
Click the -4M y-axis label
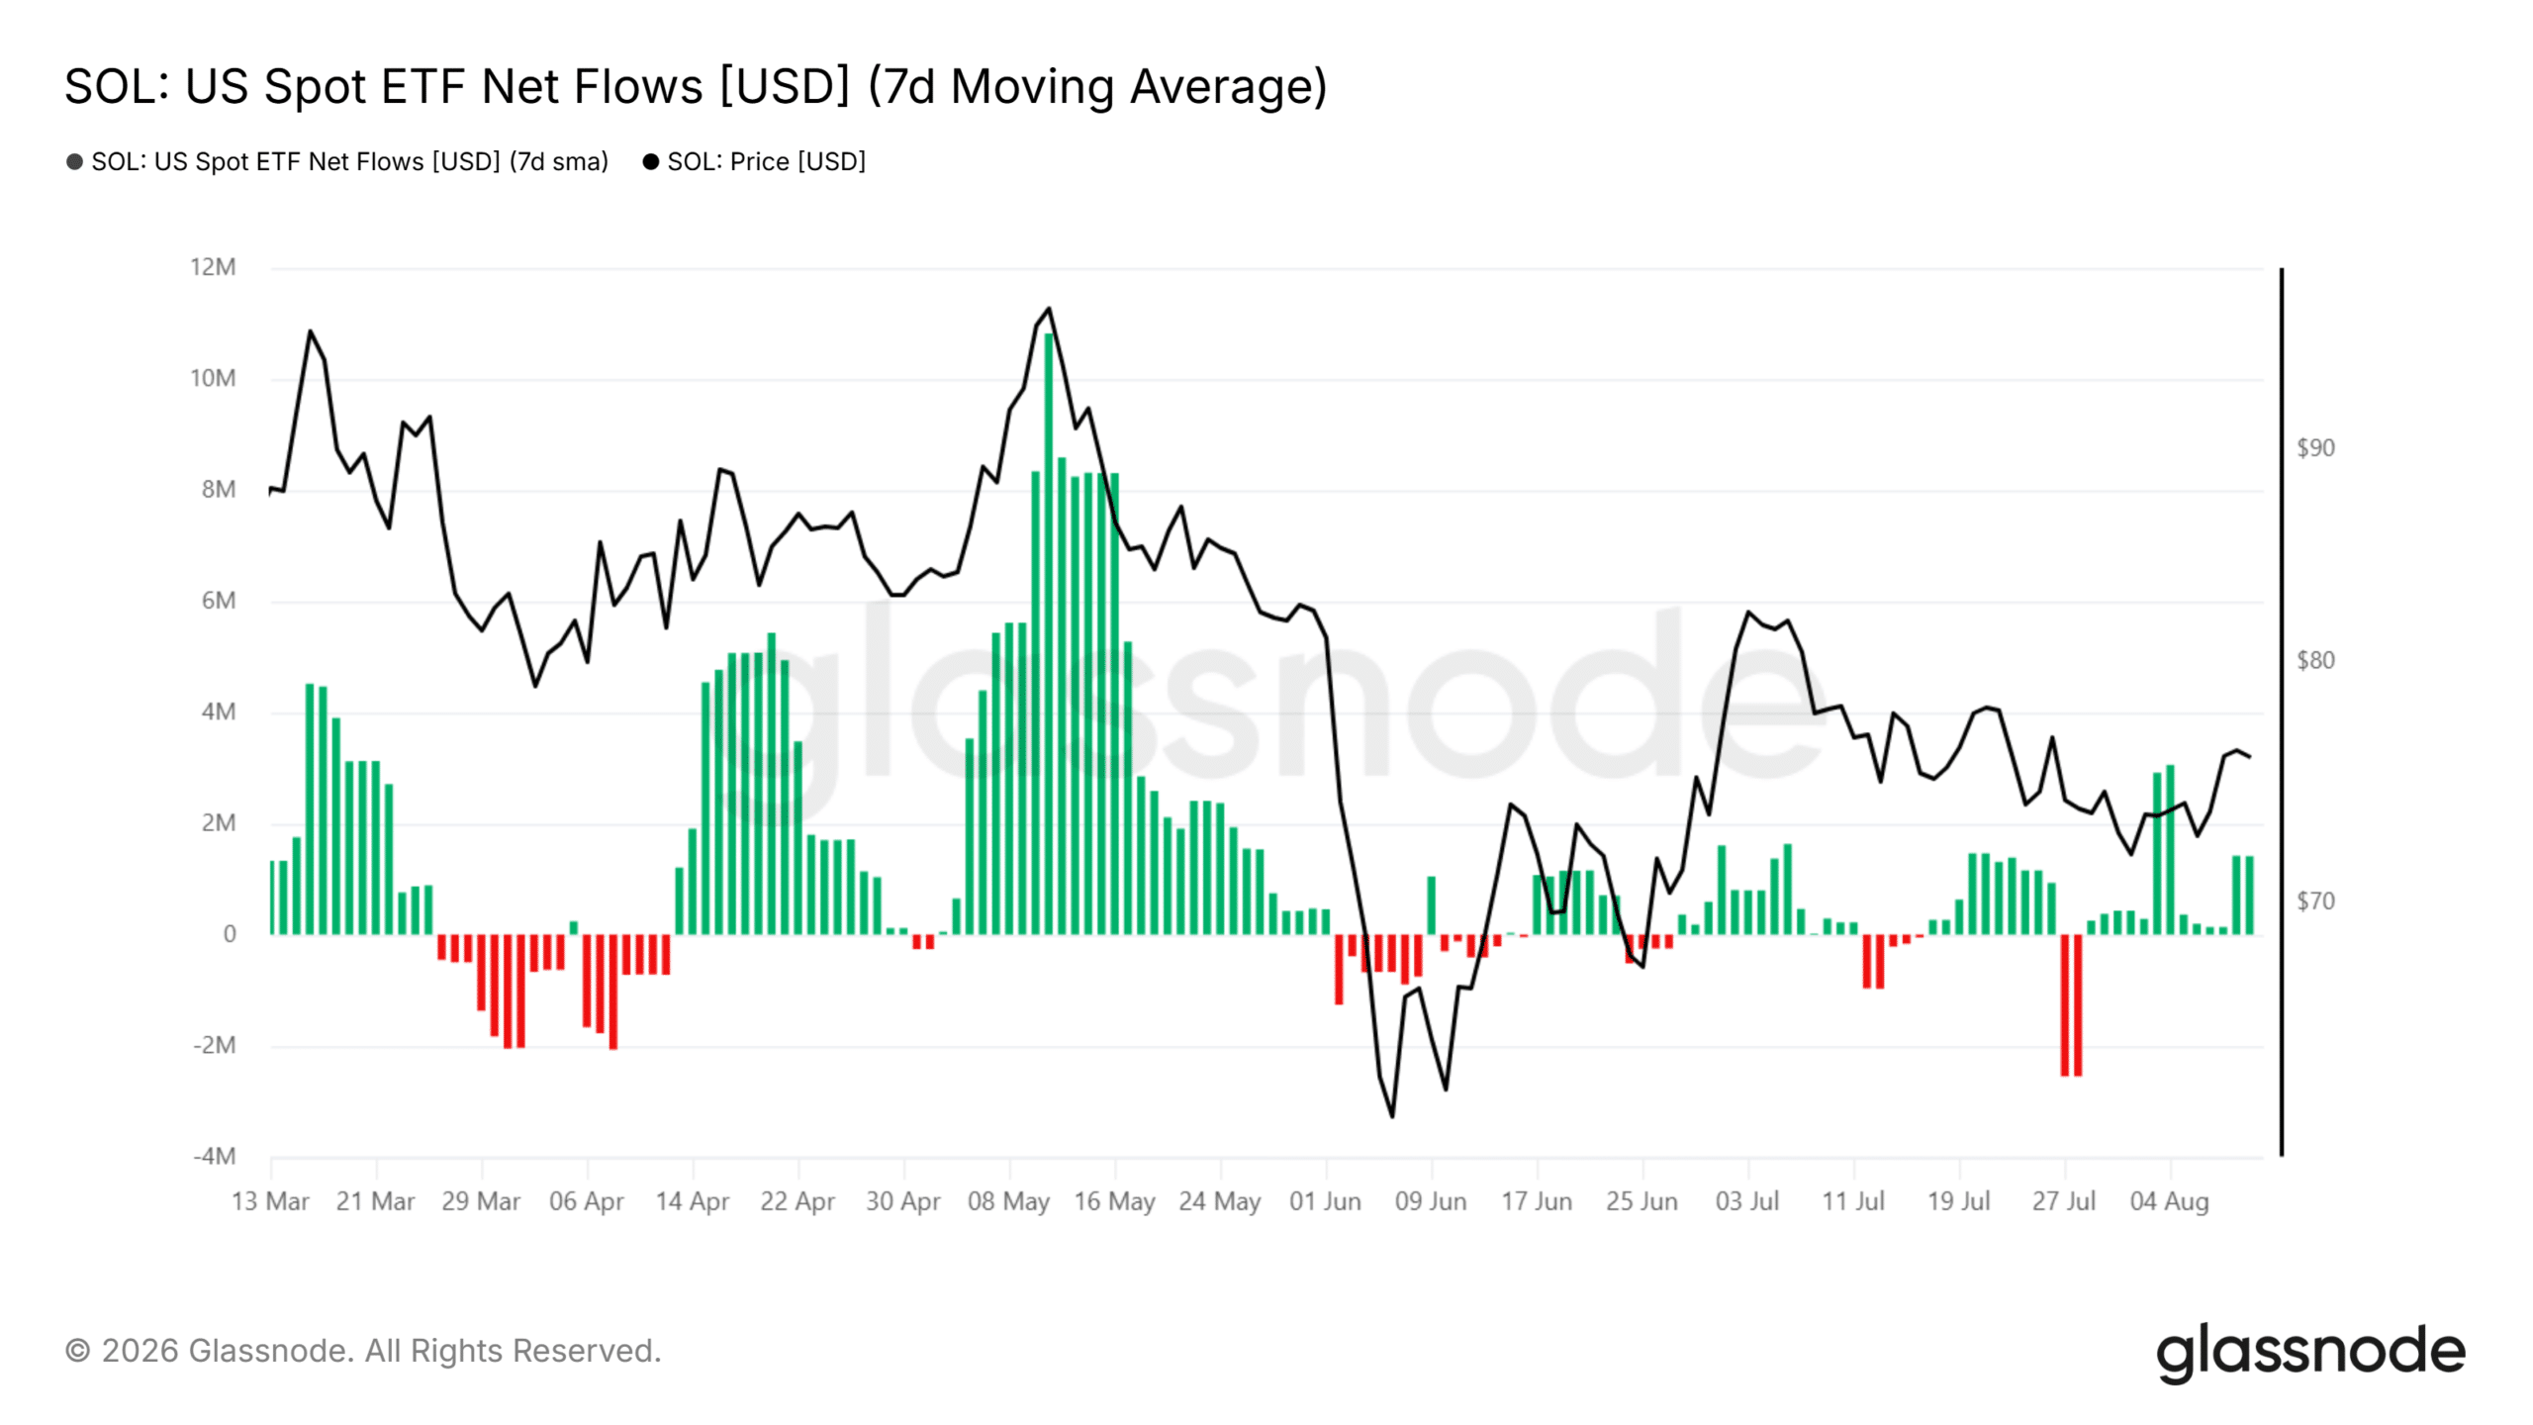tap(214, 1157)
